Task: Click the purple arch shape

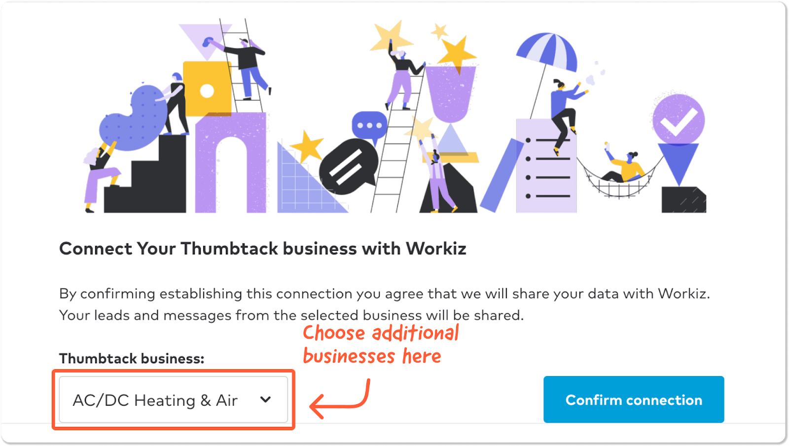Action: pyautogui.click(x=231, y=163)
